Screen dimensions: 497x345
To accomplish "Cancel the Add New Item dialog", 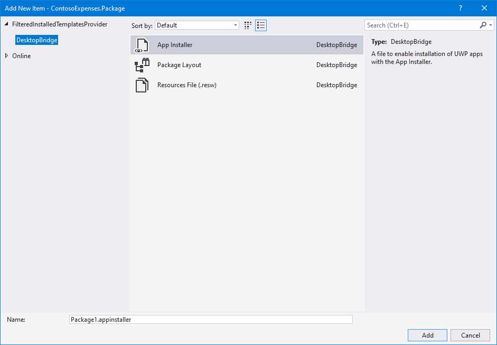I will point(470,335).
